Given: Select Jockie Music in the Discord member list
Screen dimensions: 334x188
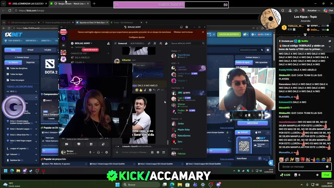Looking at the screenshot, I should tap(184, 74).
